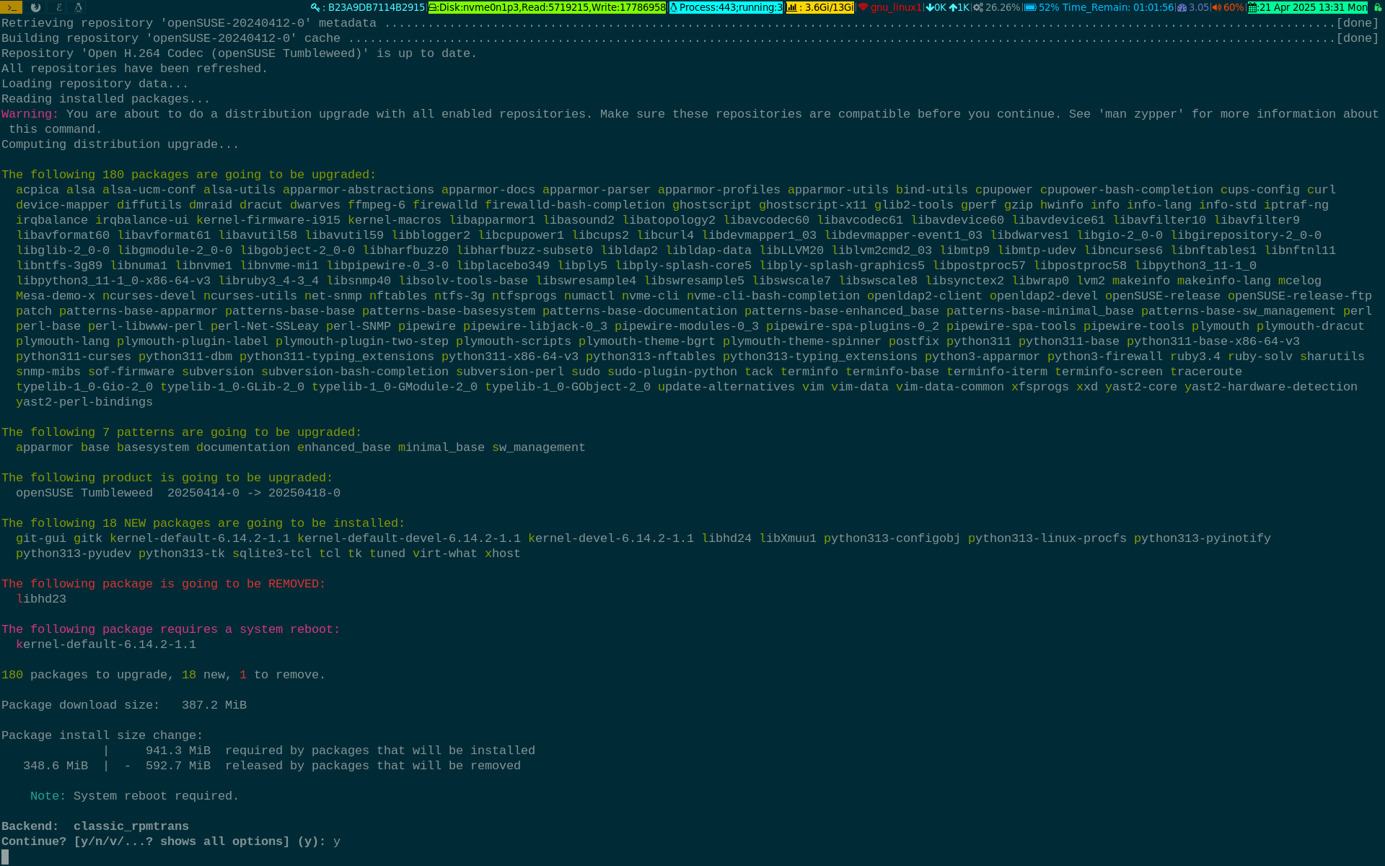Screen dimensions: 1385x866
Task: Click 'openSUSE Tumbleweed 20250414-0 -> 20250418-0' line
Action: [178, 493]
